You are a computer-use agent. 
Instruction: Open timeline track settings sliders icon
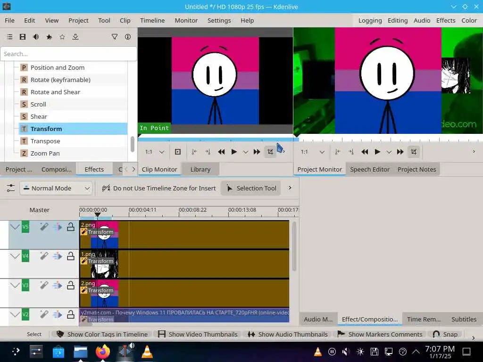10,188
